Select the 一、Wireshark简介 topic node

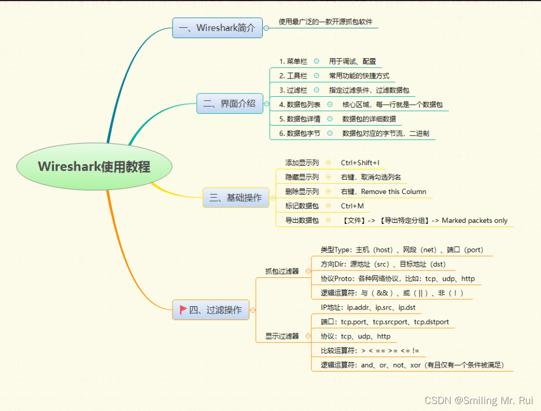tap(217, 28)
